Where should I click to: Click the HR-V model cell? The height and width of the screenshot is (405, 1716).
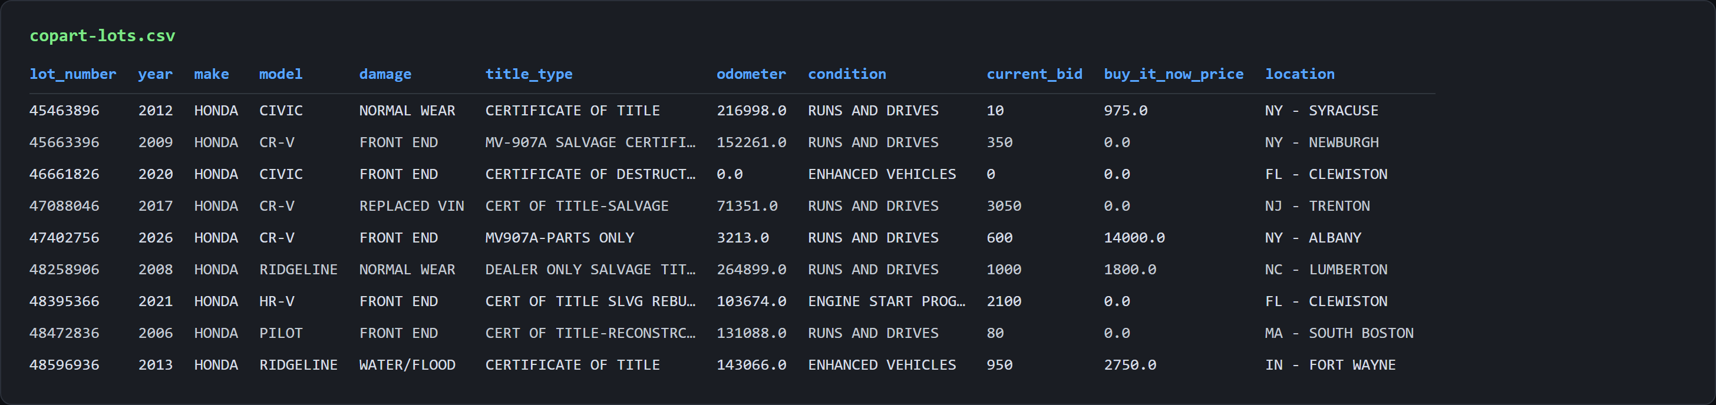[276, 301]
